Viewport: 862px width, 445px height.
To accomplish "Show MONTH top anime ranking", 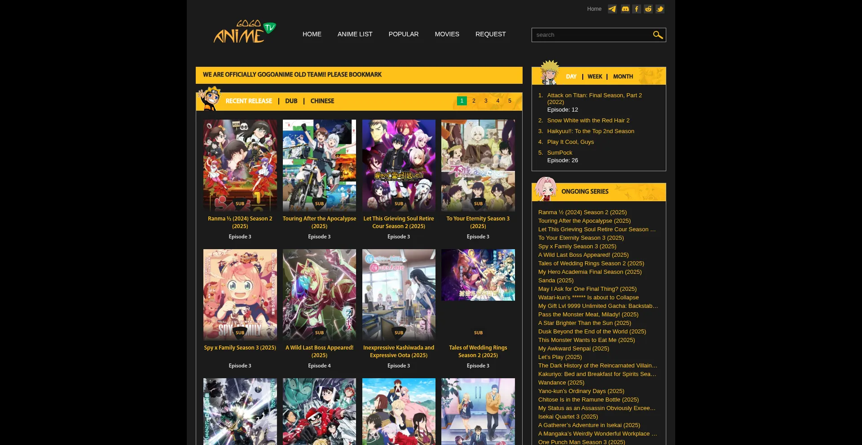I will (x=623, y=77).
